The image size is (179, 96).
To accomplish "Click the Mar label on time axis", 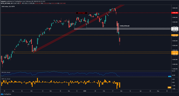I will (x=121, y=91).
